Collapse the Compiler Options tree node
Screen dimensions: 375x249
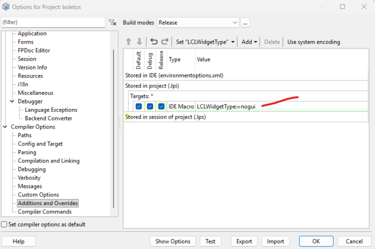[x=5, y=126]
